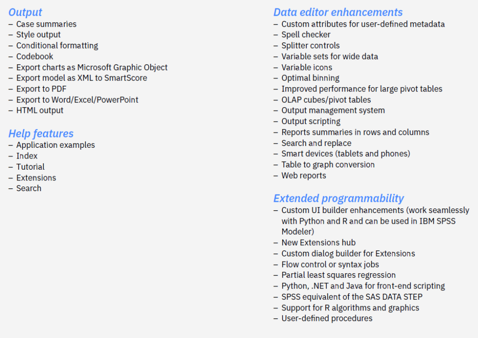
Task: Select the "New Extensions hub" entry
Action: coord(318,242)
